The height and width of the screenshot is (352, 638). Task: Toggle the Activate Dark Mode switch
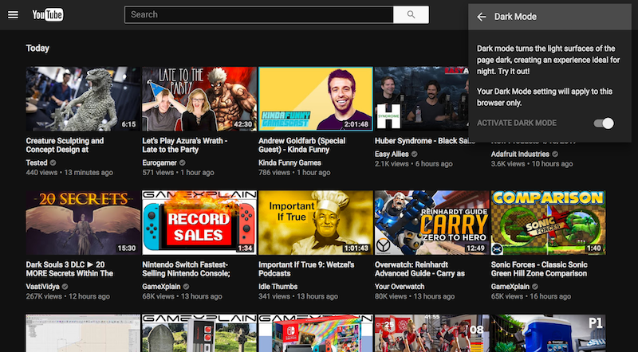pos(604,123)
